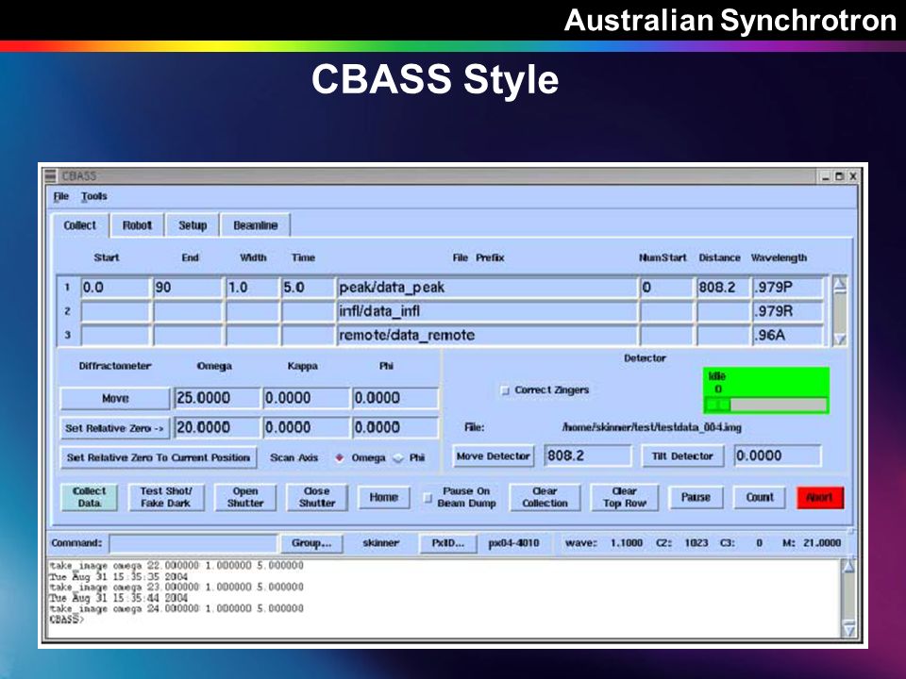
Task: Click the red Abort button
Action: click(x=820, y=497)
